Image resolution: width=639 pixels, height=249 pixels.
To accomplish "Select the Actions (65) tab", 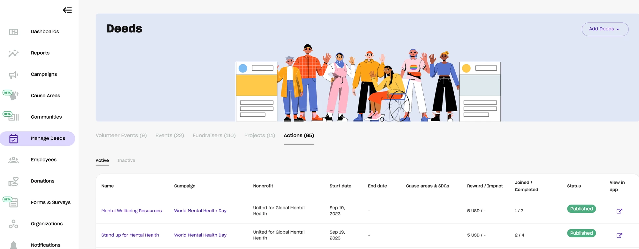I will click(299, 136).
